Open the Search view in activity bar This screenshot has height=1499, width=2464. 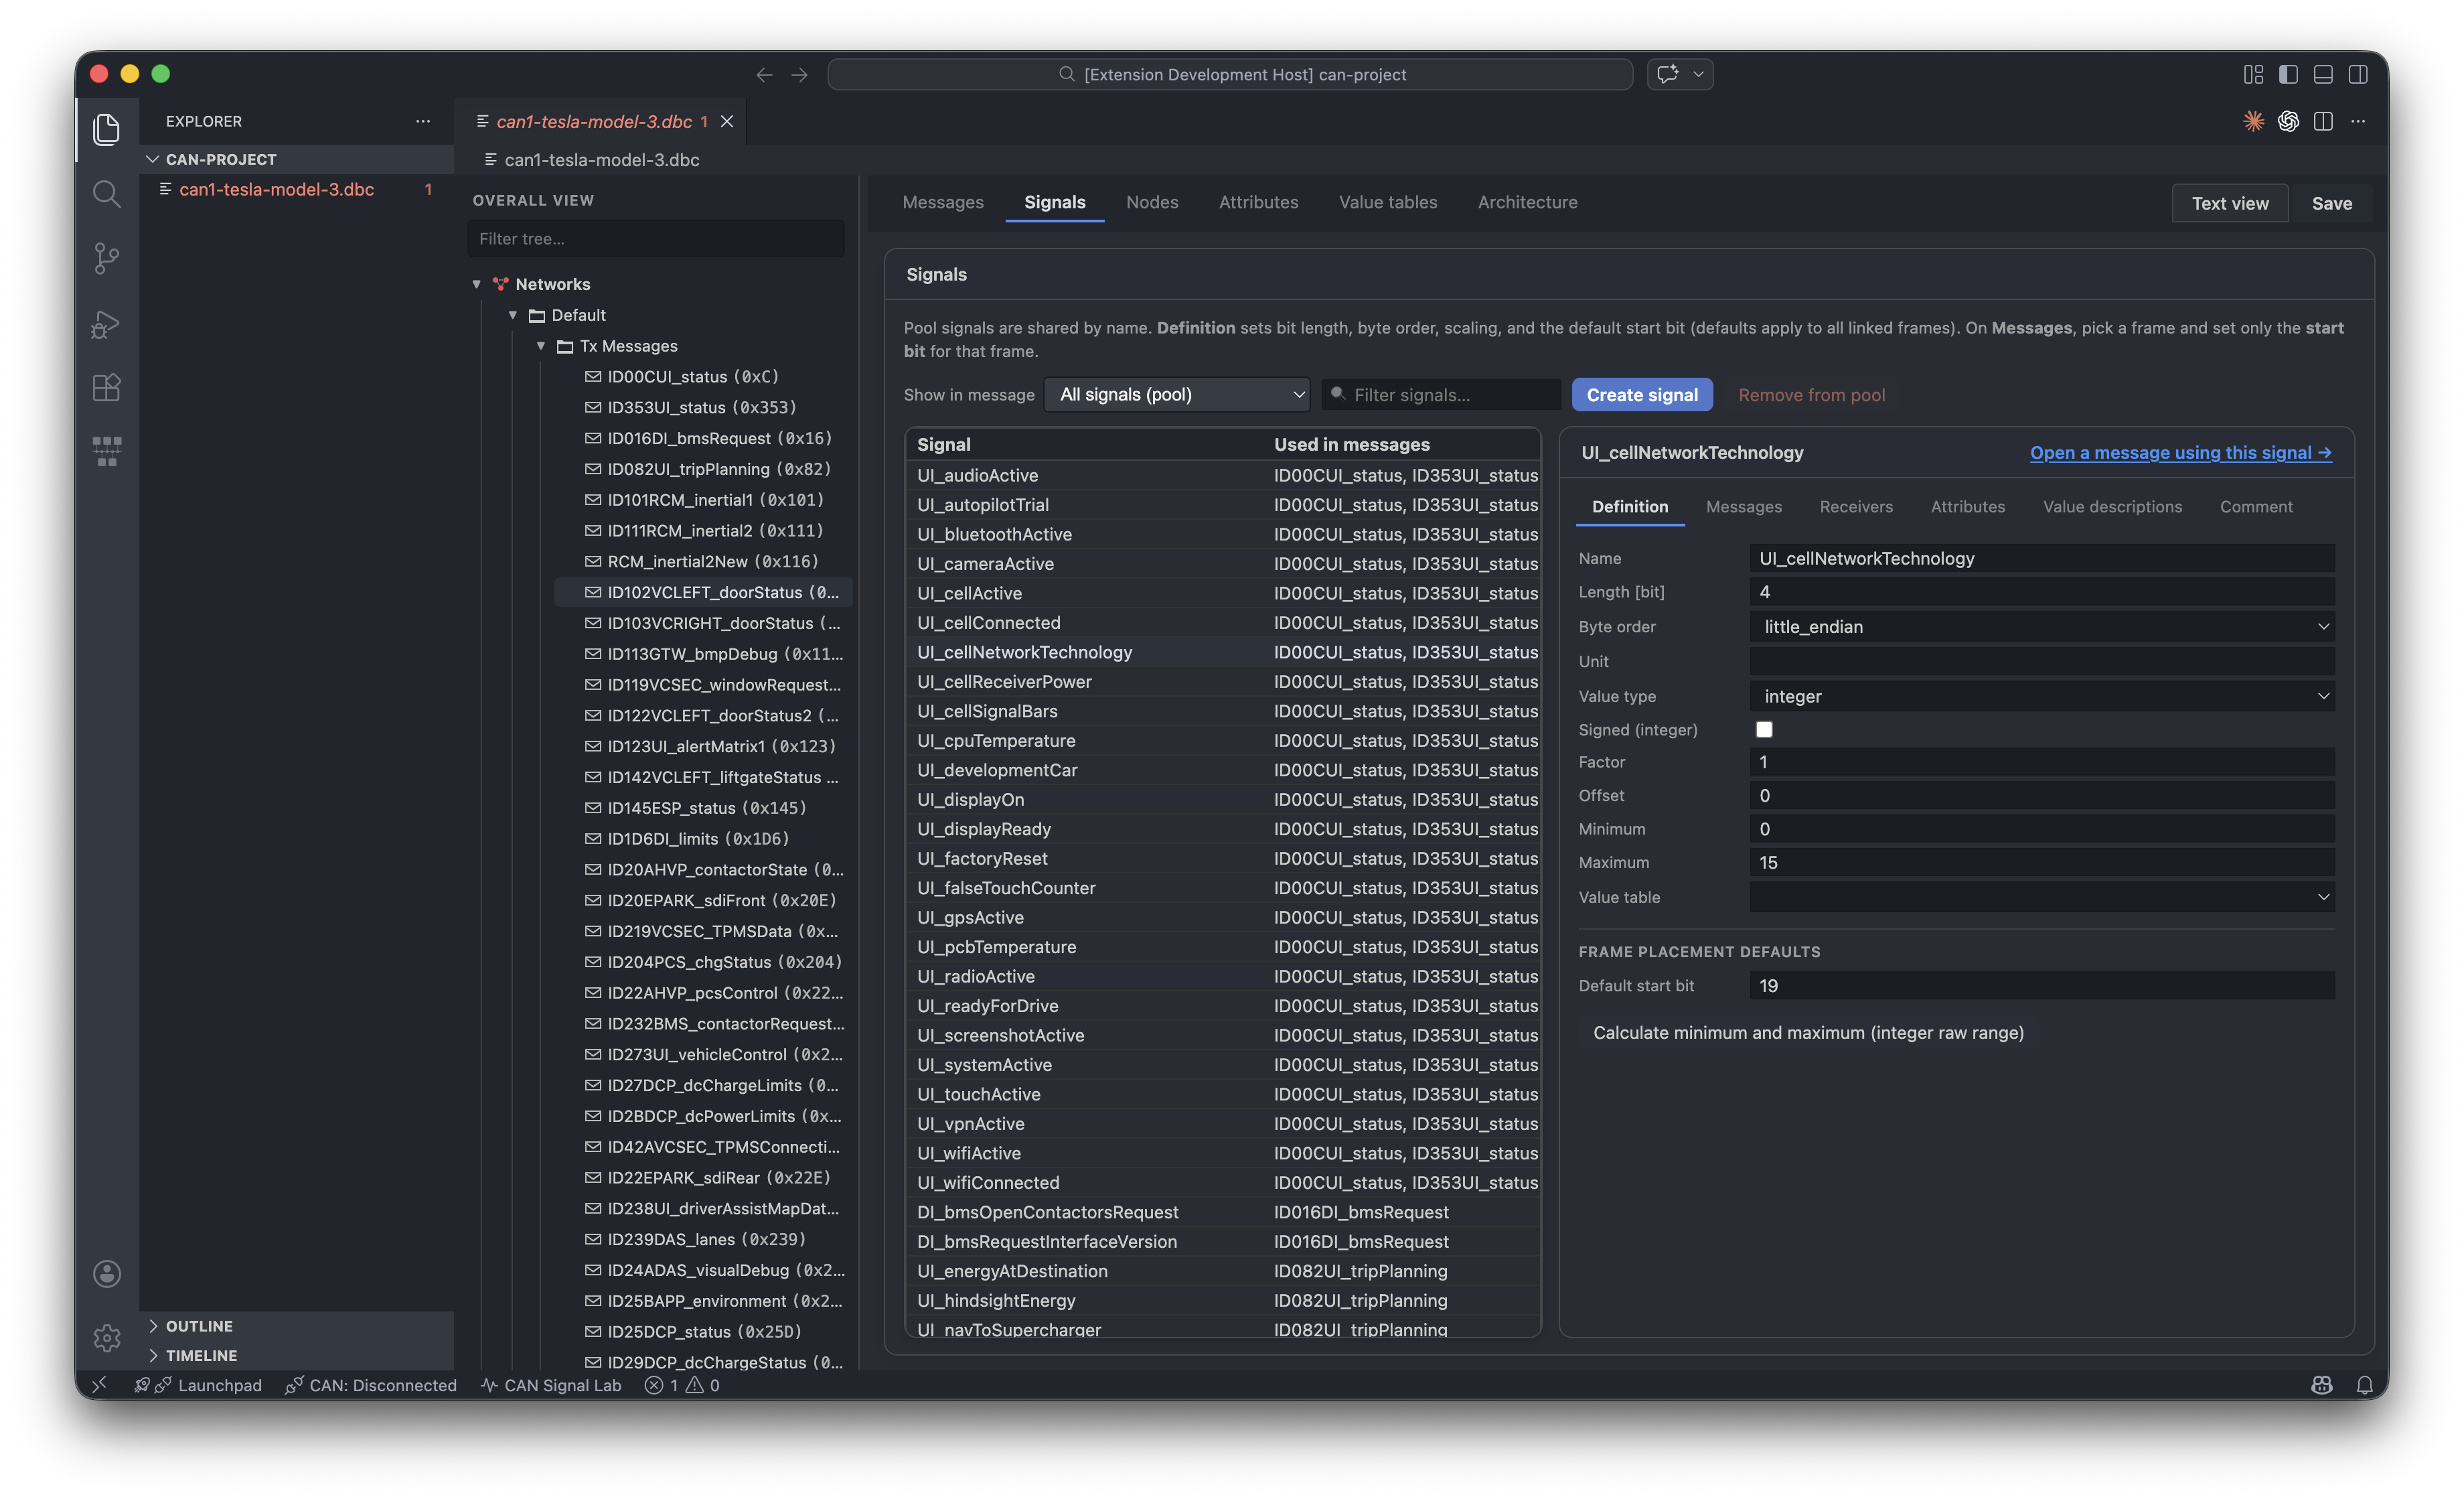[106, 194]
